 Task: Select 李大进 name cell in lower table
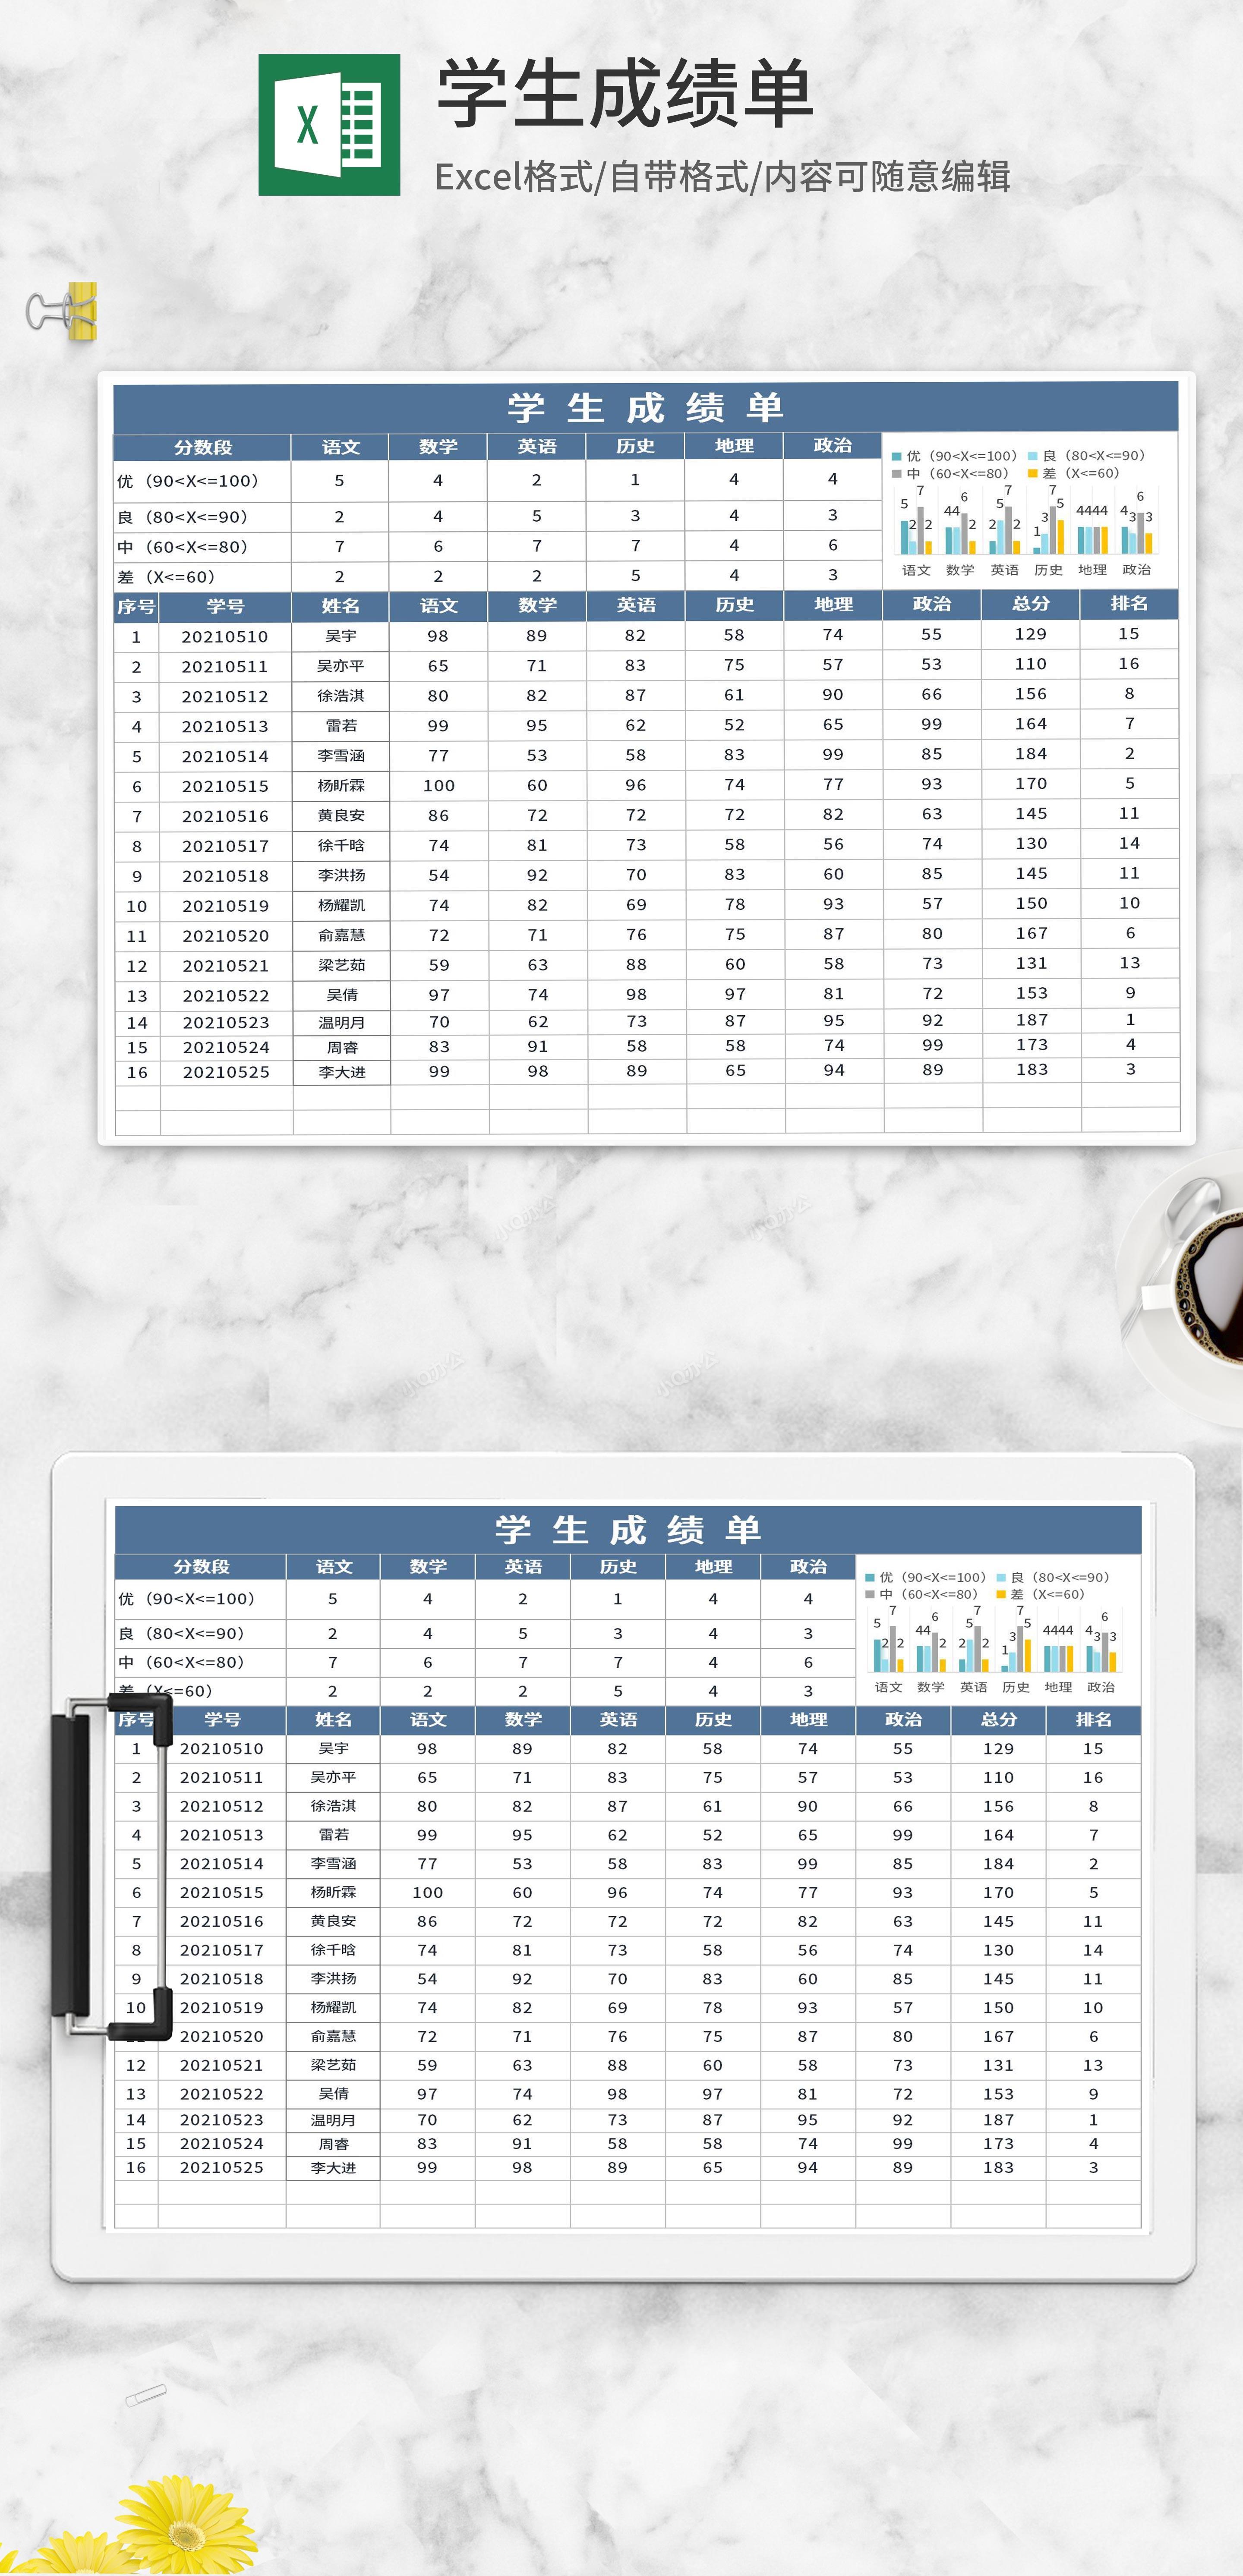coord(333,2168)
